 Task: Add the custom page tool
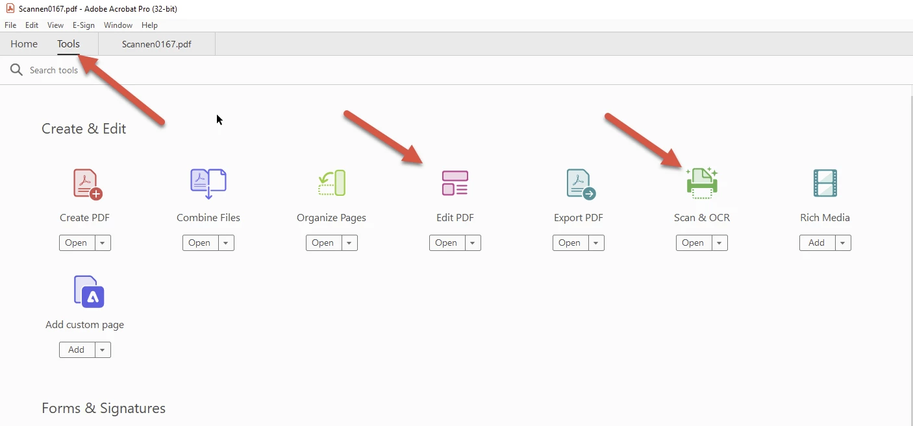point(77,349)
